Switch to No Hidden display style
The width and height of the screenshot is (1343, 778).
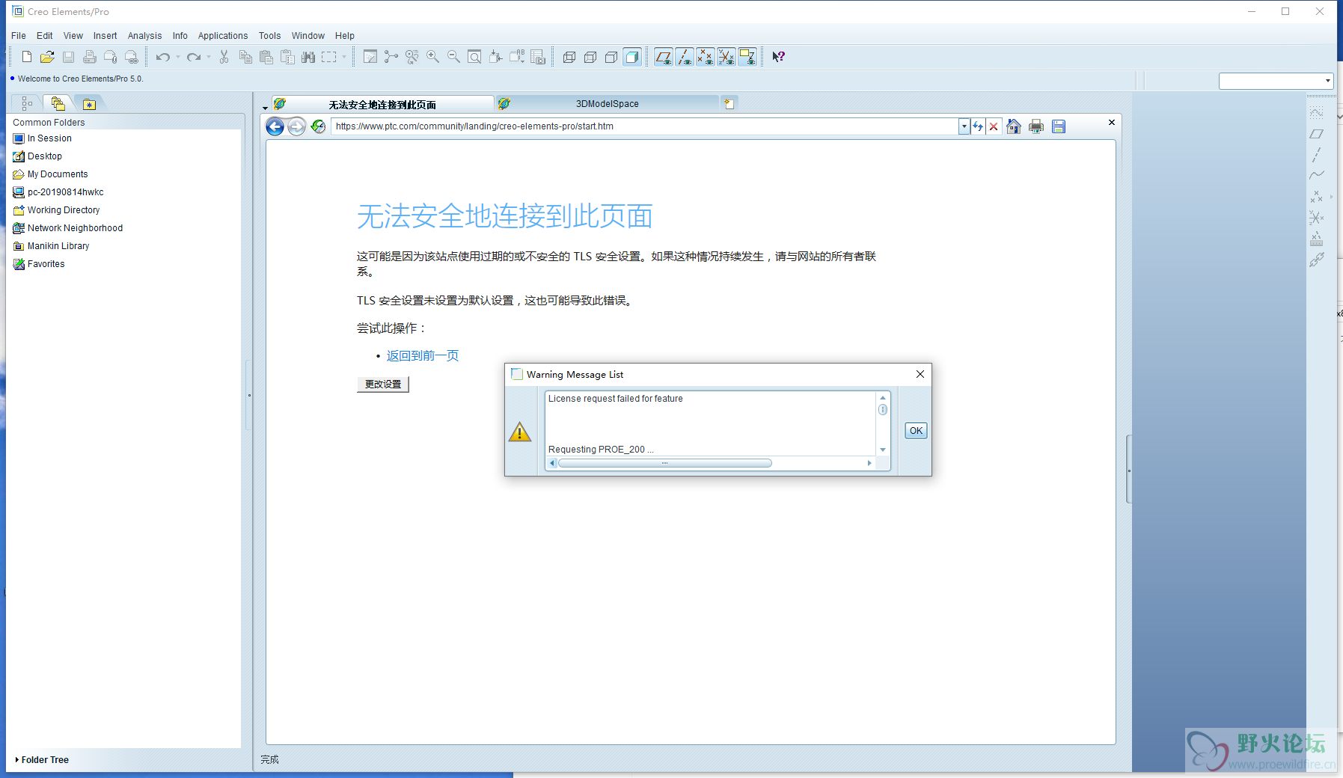[611, 57]
